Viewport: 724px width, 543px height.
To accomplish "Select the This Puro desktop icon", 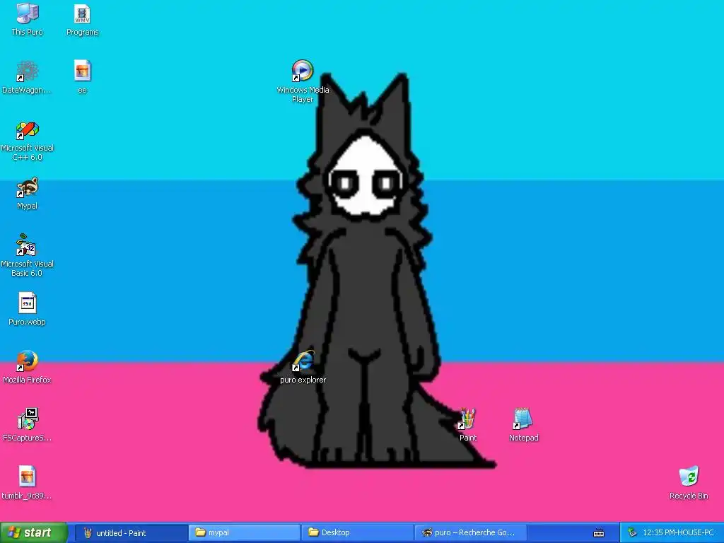I will coord(28,19).
